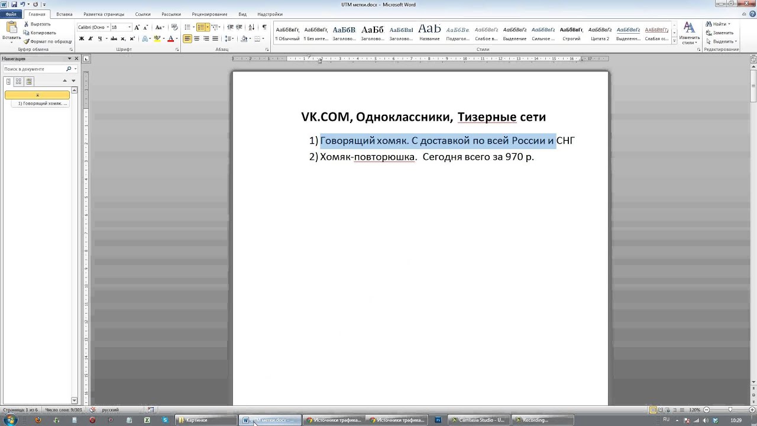Image resolution: width=757 pixels, height=426 pixels.
Task: Open line spacing dropdown
Action: point(229,38)
